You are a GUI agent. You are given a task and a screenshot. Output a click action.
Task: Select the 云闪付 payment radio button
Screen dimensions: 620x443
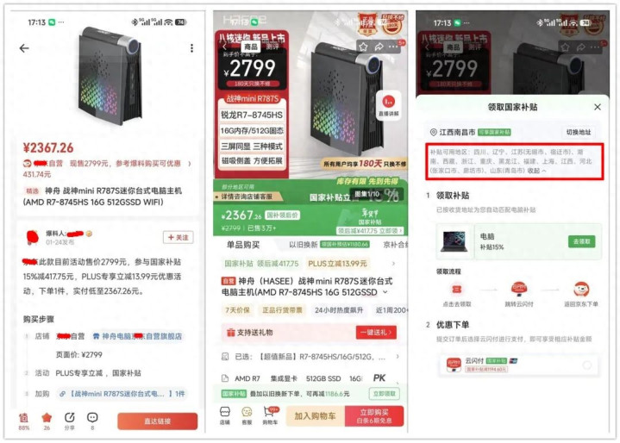click(x=587, y=365)
